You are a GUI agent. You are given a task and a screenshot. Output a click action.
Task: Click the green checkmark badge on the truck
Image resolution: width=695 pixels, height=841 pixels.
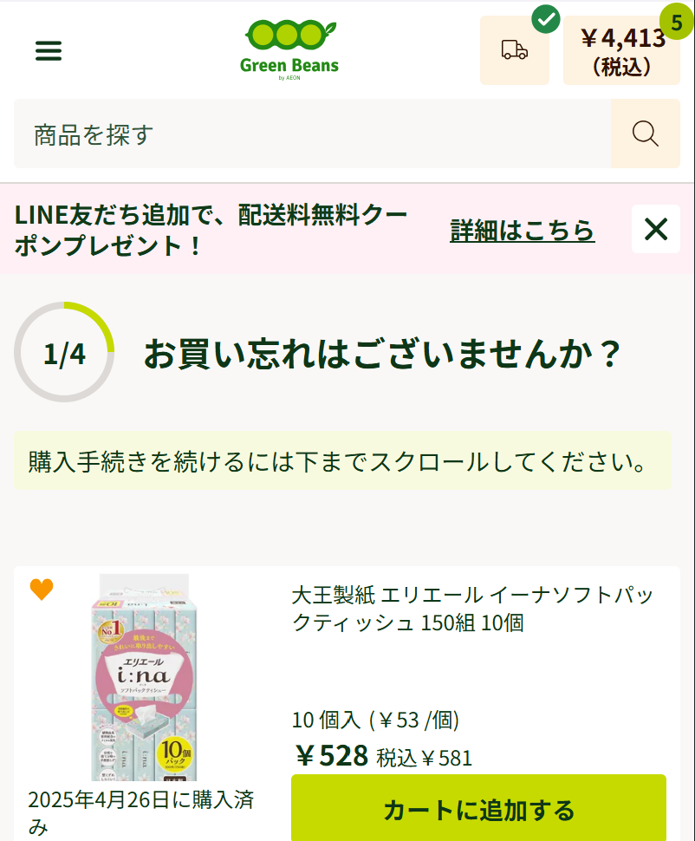point(545,19)
